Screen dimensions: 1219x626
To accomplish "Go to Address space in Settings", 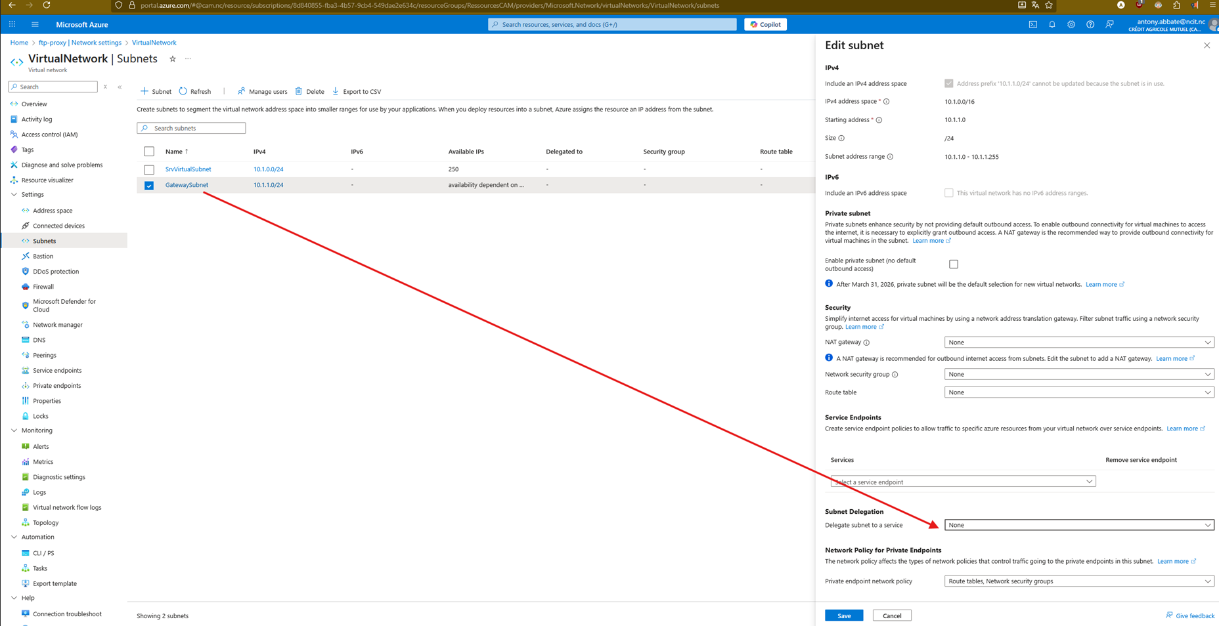I will click(x=53, y=211).
